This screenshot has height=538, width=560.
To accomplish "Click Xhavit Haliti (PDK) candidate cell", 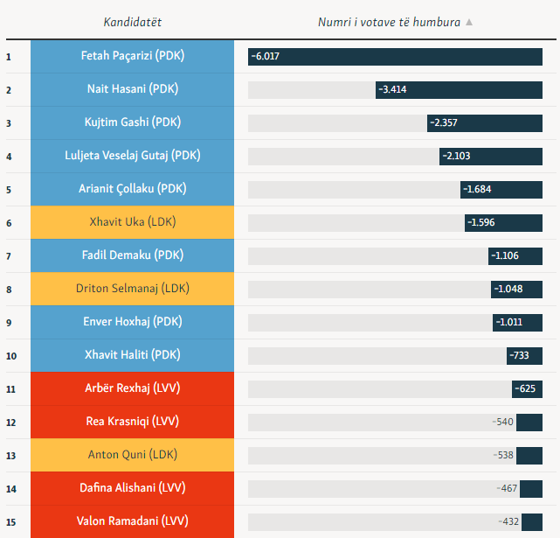I will coord(132,355).
